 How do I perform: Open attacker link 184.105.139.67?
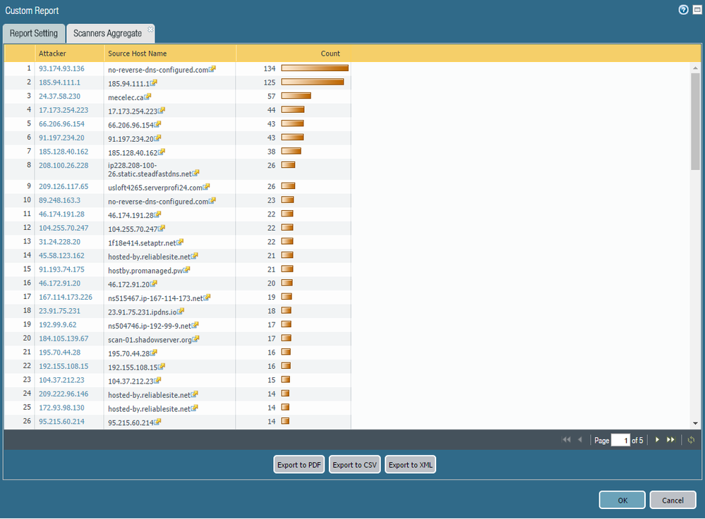64,339
